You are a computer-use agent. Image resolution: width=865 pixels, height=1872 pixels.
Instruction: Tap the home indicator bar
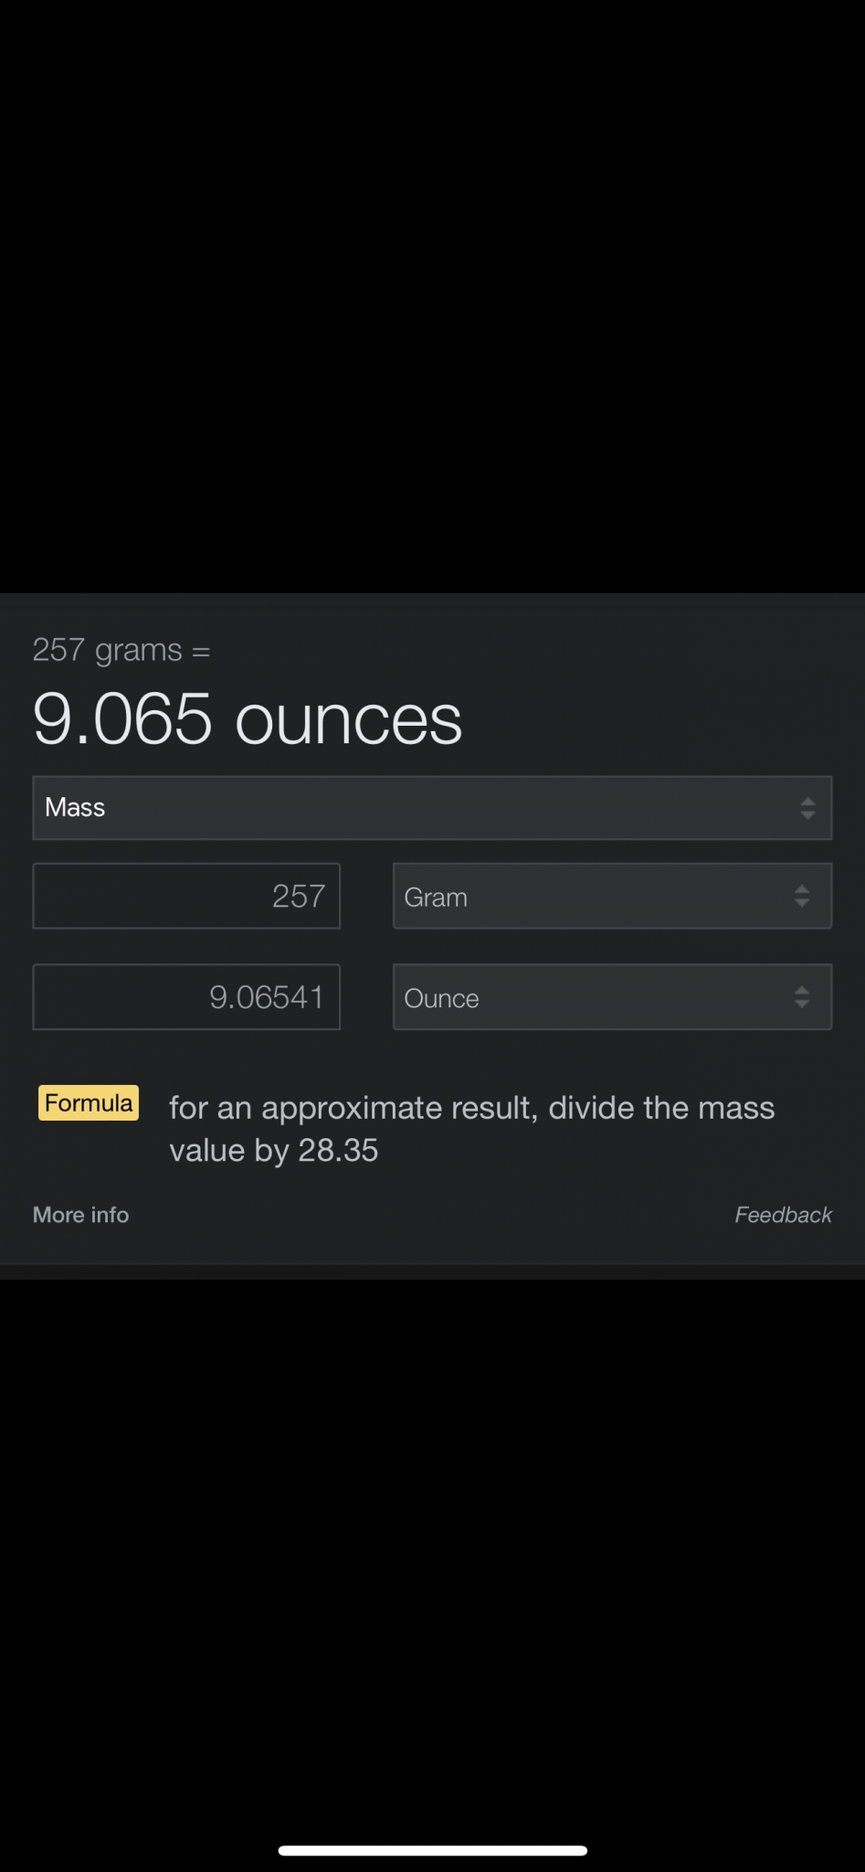432,1850
